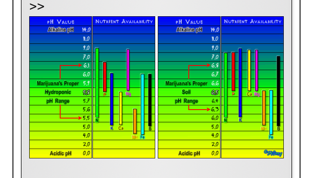Click the green N bar in hydroponic chart
This screenshot has width=313, height=178.
tap(97, 83)
